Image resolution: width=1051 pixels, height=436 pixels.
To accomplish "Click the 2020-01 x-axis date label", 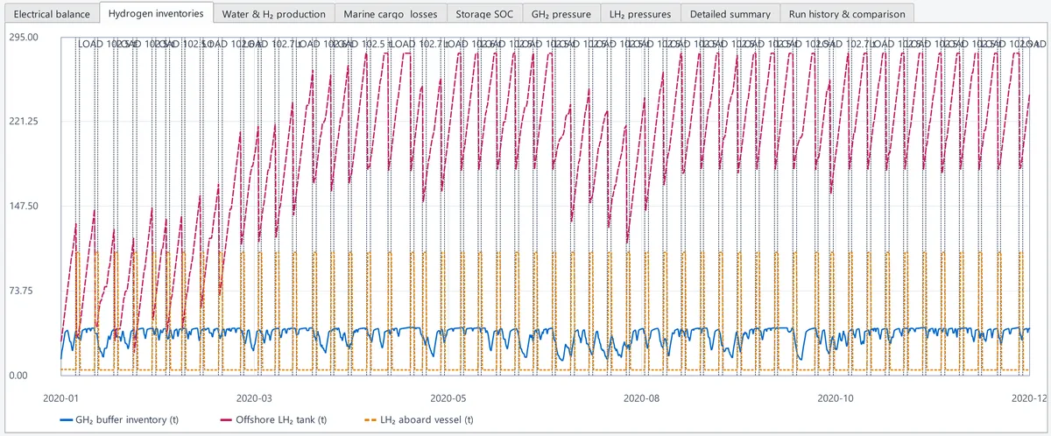I will (x=60, y=398).
